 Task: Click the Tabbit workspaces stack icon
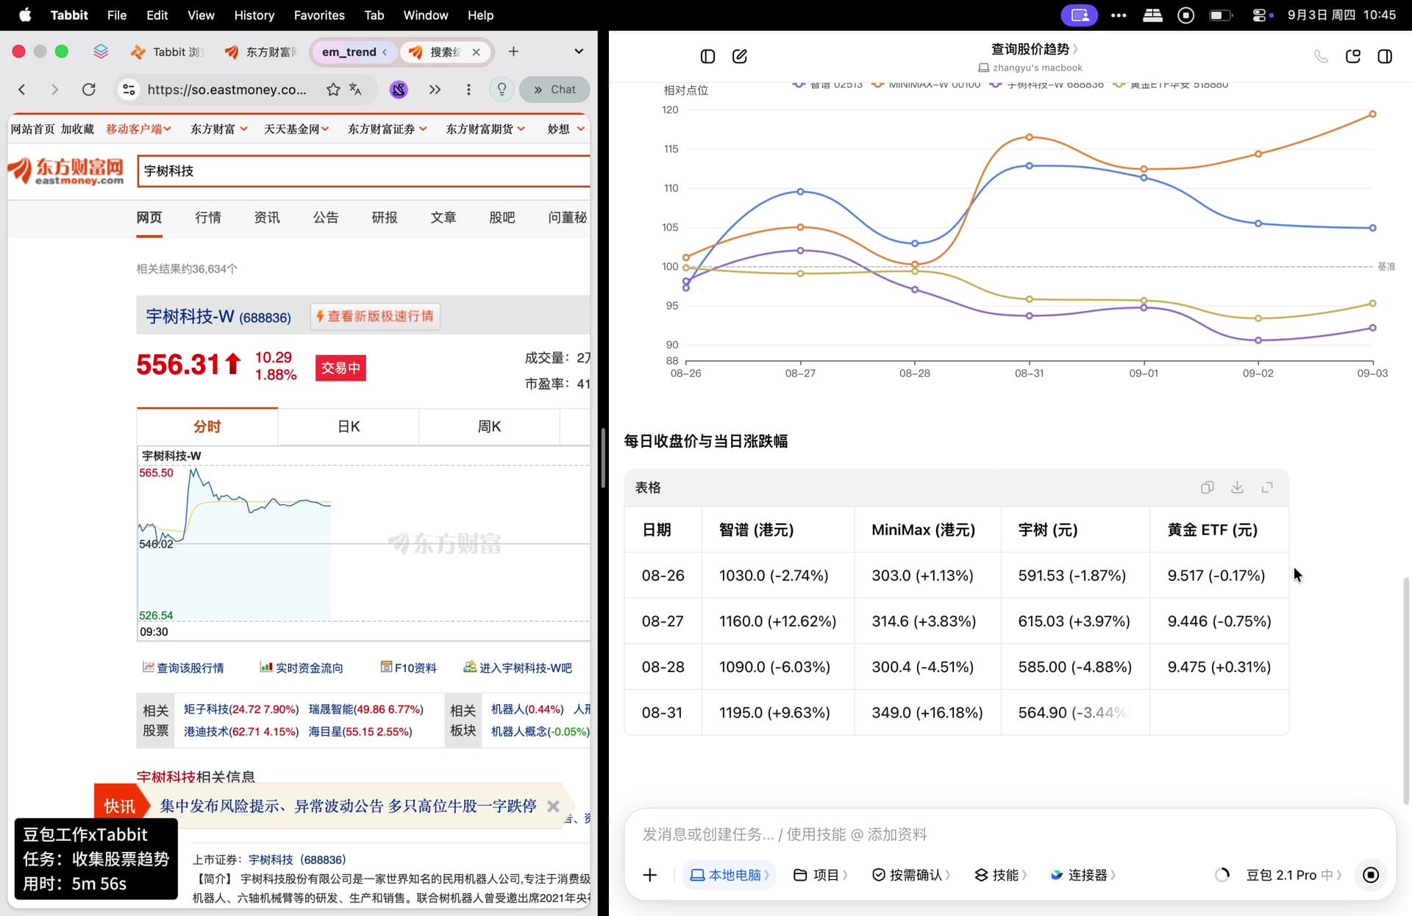(101, 51)
